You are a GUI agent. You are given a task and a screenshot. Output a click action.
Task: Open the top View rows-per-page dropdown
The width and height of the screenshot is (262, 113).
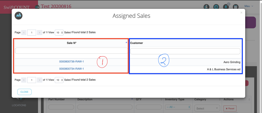click(59, 33)
